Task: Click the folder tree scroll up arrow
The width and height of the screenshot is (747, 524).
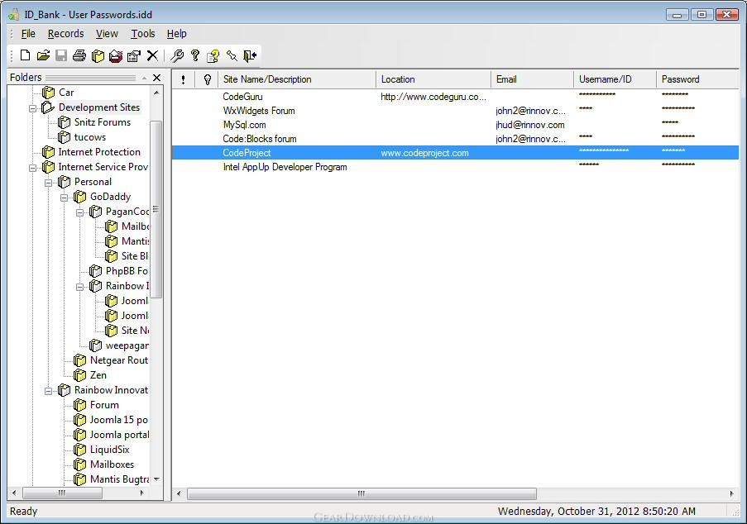Action: pyautogui.click(x=156, y=93)
